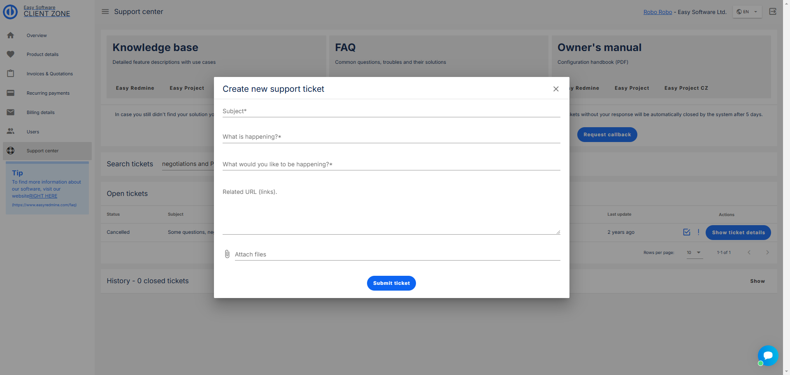Click the Users people icon

coord(11,131)
